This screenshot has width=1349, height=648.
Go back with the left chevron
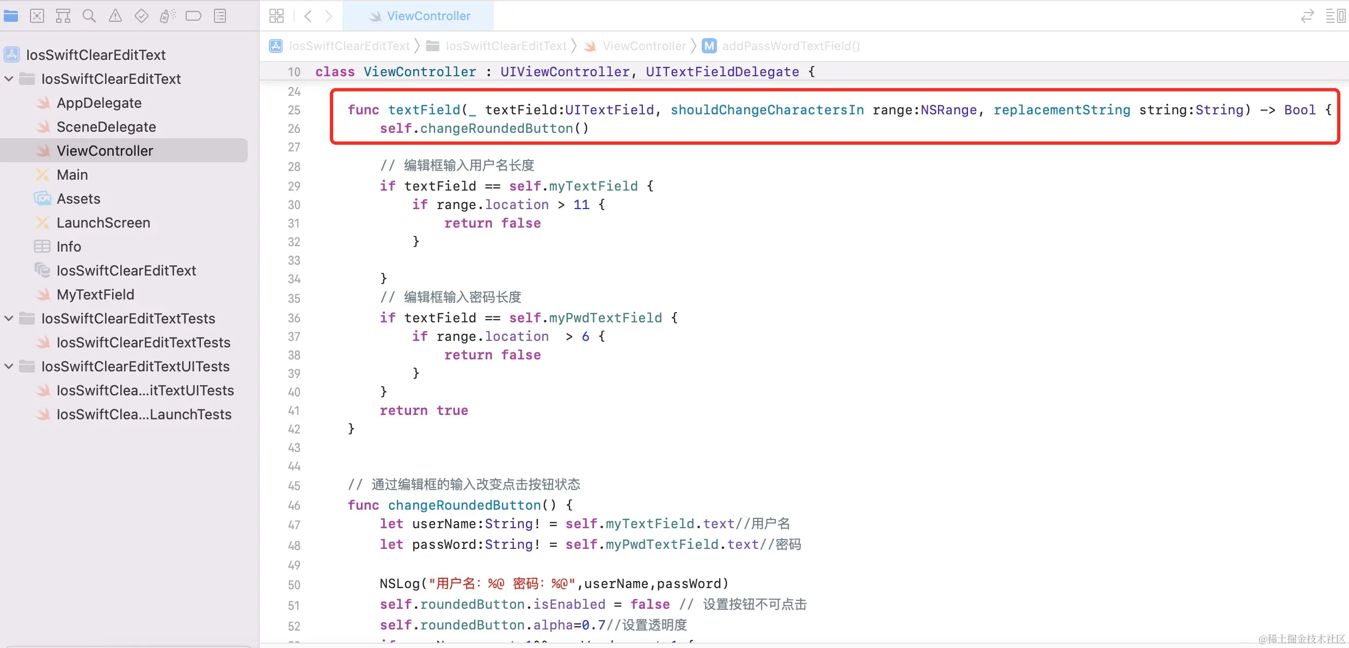tap(308, 16)
